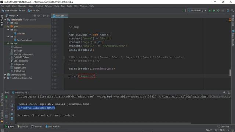The image size is (235, 132).
Task: Collapse the bin folder
Action: [8, 30]
